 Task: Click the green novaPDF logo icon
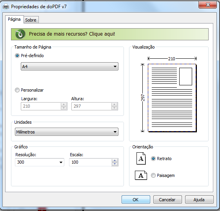tap(20, 34)
